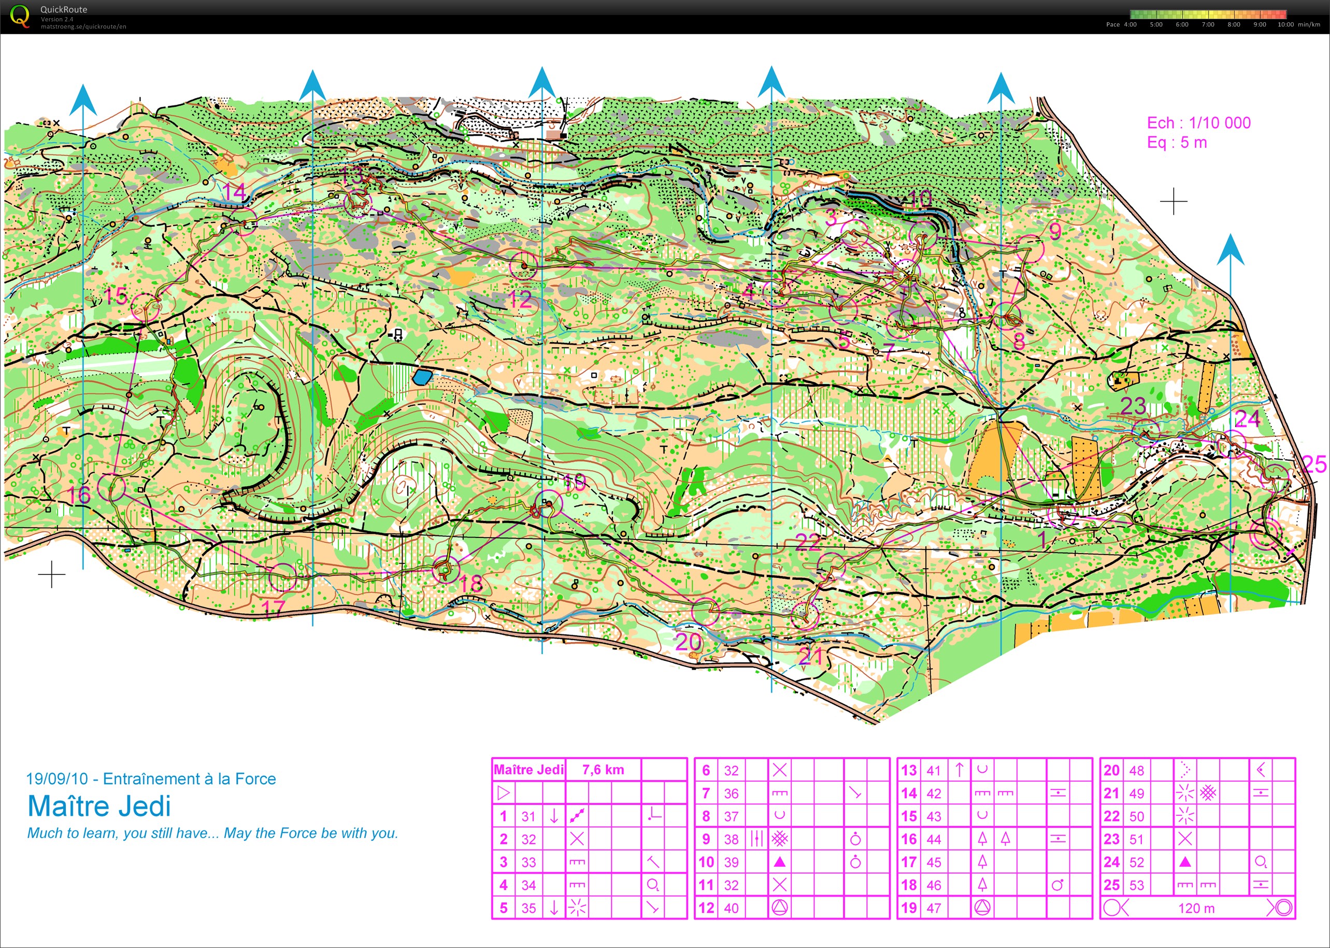Image resolution: width=1330 pixels, height=948 pixels.
Task: Click the 4:00 pace label
Action: pyautogui.click(x=1130, y=24)
